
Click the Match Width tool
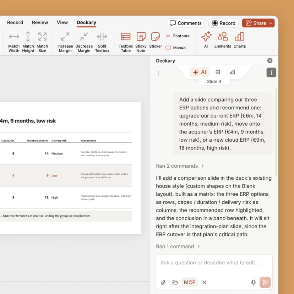click(14, 42)
